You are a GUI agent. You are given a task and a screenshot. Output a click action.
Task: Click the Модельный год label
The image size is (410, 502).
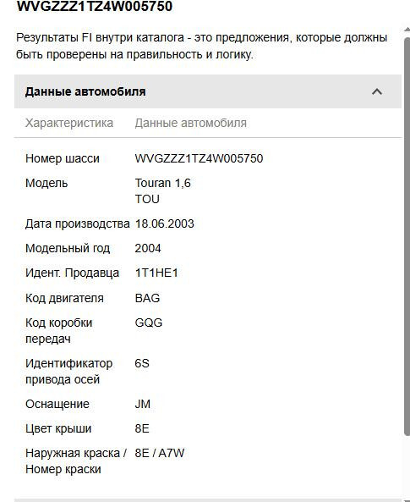click(x=68, y=248)
